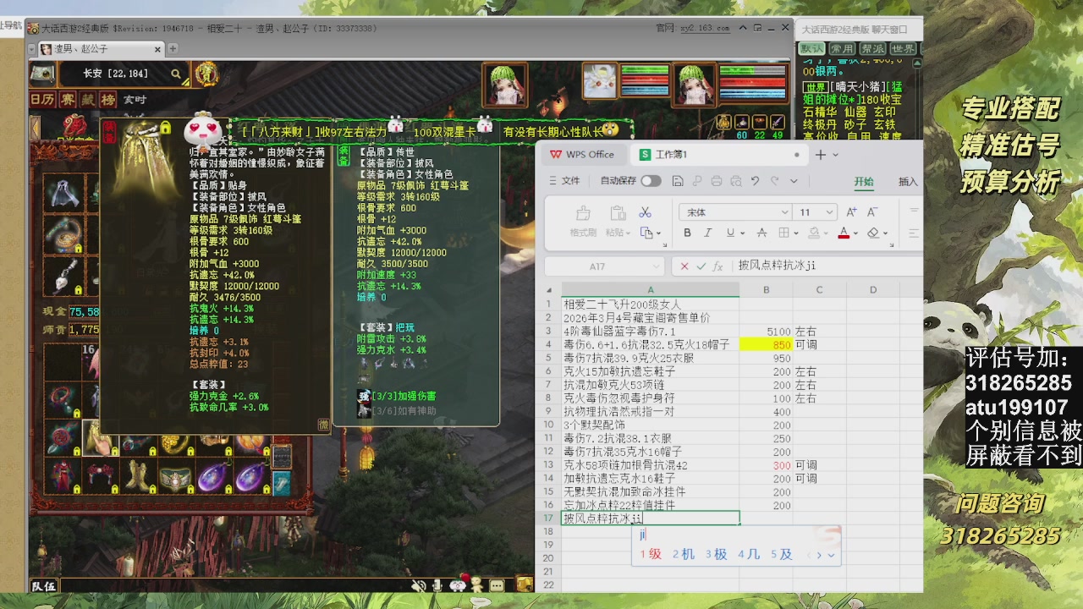The image size is (1083, 609).
Task: Click the red font color swatch
Action: (844, 237)
